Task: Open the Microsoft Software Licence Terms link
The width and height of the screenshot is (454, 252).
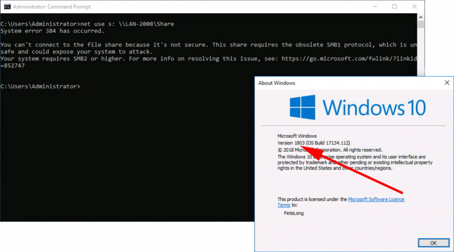Action: (x=376, y=199)
